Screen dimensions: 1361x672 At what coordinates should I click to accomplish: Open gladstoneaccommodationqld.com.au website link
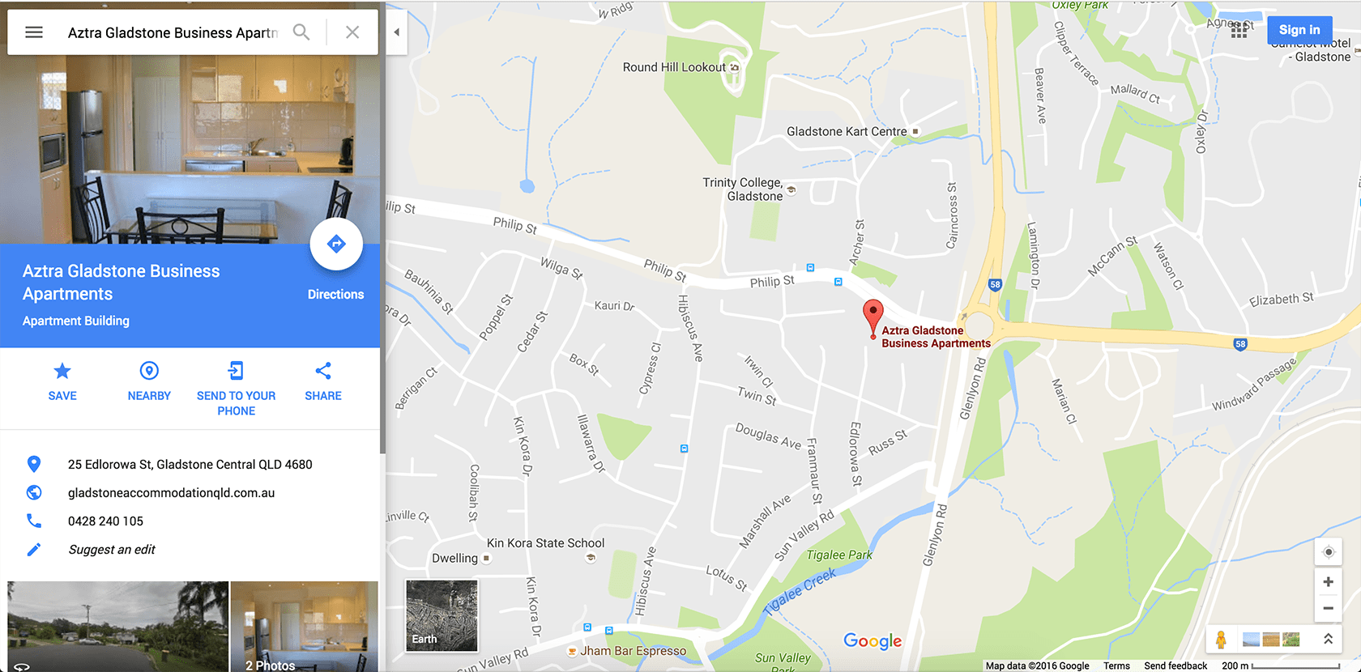click(171, 492)
